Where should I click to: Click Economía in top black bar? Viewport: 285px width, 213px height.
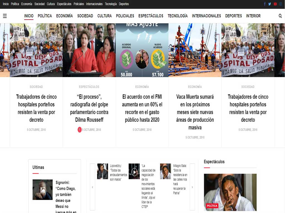coord(26,4)
